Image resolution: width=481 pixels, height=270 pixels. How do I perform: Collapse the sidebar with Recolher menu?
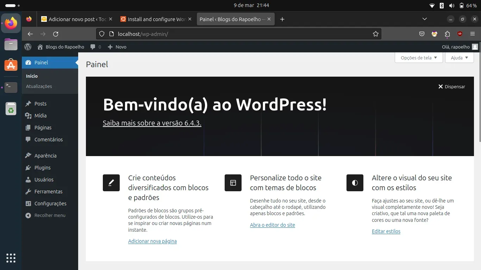click(x=50, y=216)
